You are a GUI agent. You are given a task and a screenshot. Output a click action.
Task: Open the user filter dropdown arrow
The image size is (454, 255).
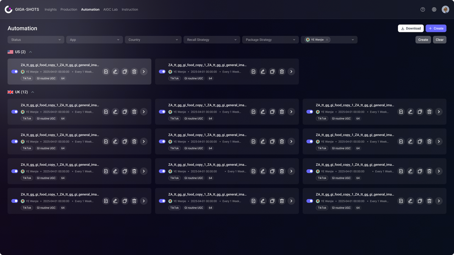click(353, 40)
